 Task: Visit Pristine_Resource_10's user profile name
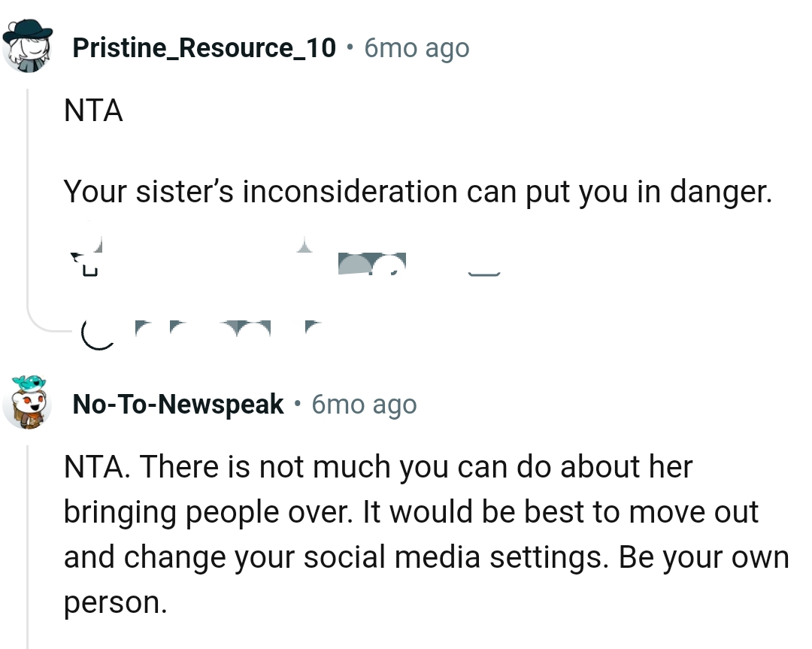[204, 48]
